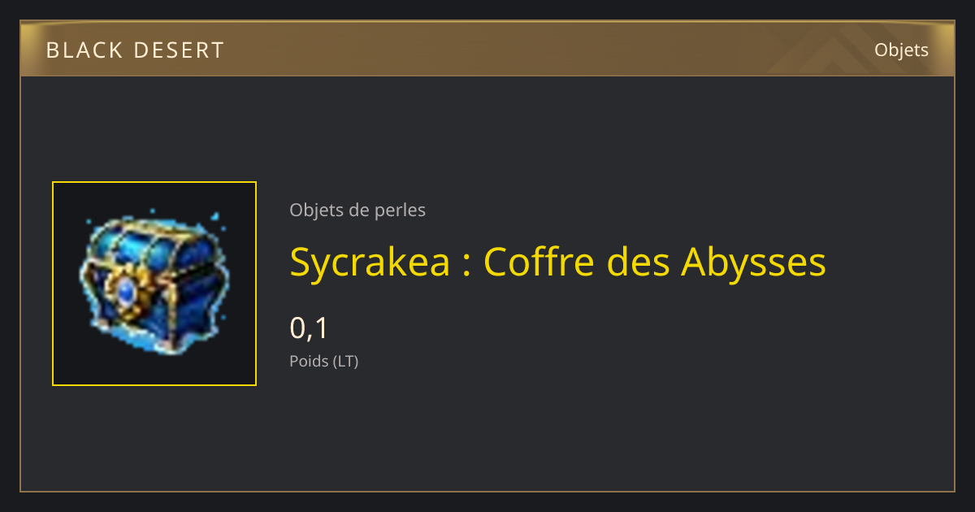Click the golden header banner bar

tap(487, 49)
